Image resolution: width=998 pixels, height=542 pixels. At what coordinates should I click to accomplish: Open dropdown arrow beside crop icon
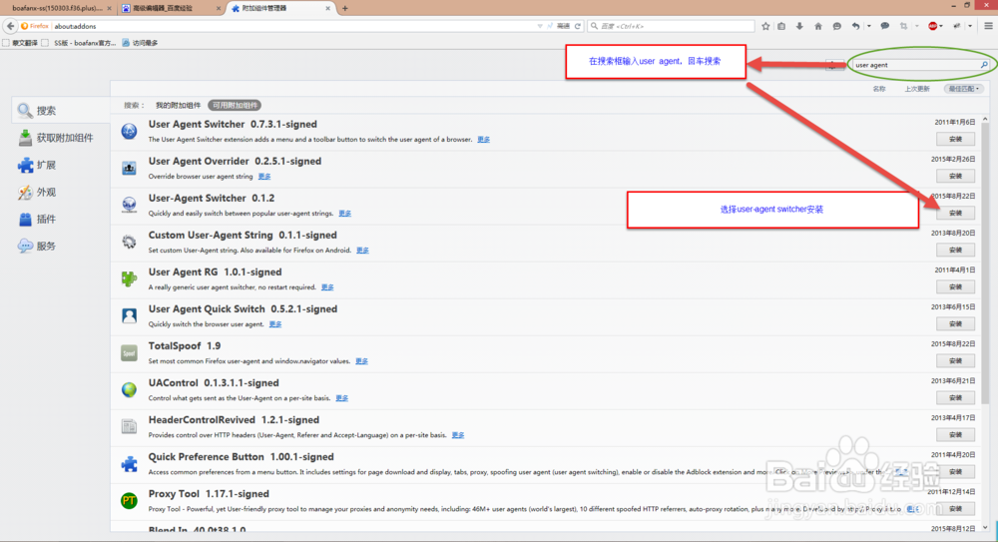coord(916,26)
